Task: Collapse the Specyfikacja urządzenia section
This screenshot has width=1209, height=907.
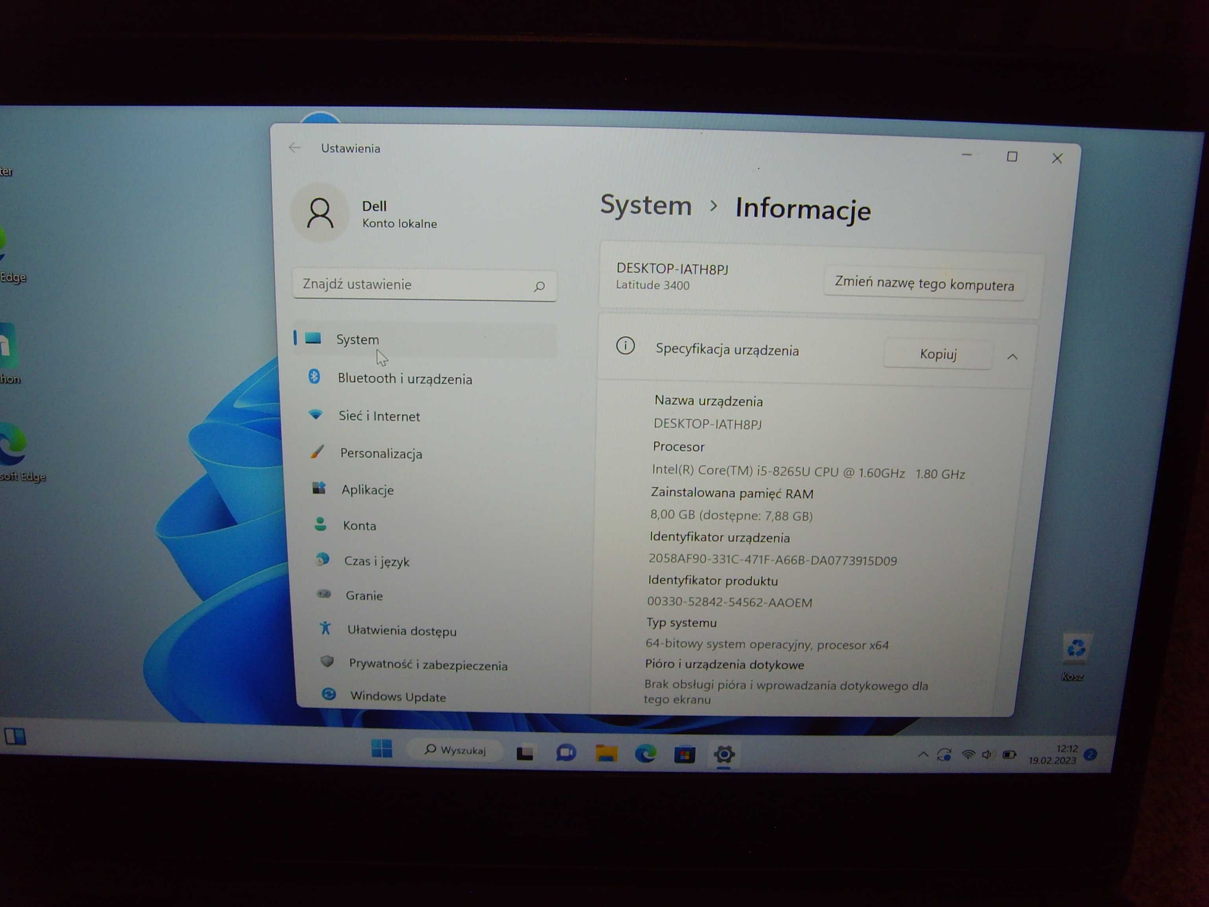Action: (1012, 356)
